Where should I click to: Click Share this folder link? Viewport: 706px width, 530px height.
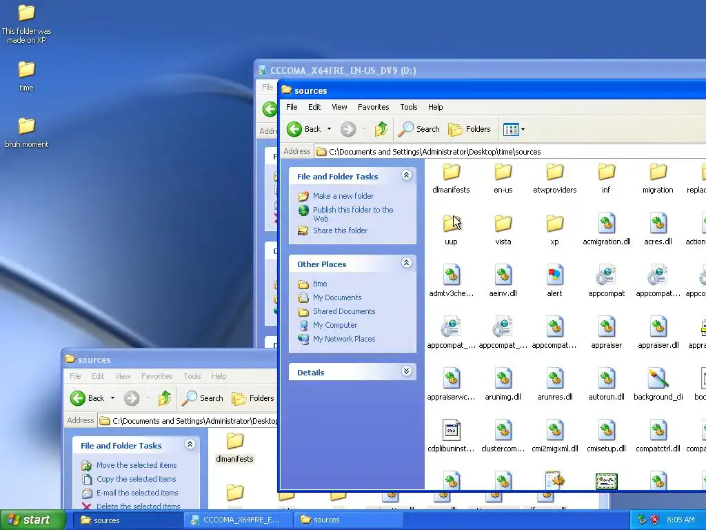coord(340,230)
